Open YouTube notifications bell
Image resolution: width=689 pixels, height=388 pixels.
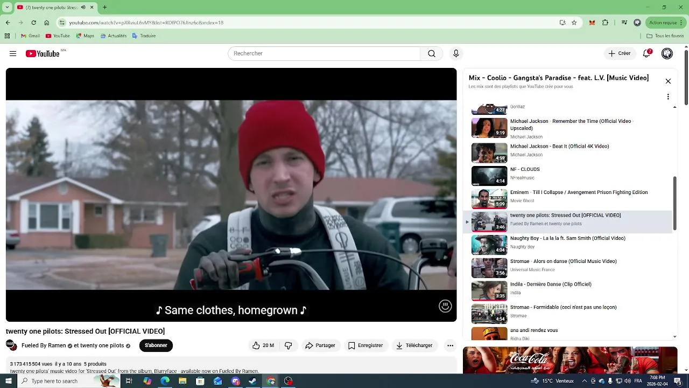pyautogui.click(x=647, y=53)
